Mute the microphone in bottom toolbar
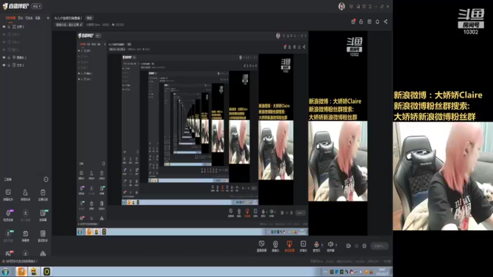 pyautogui.click(x=316, y=246)
